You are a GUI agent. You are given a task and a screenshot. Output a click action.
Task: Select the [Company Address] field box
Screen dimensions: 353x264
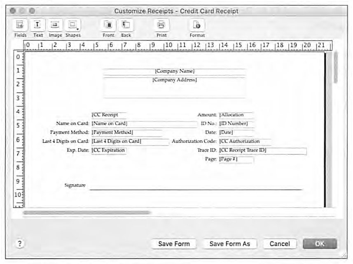(x=175, y=88)
